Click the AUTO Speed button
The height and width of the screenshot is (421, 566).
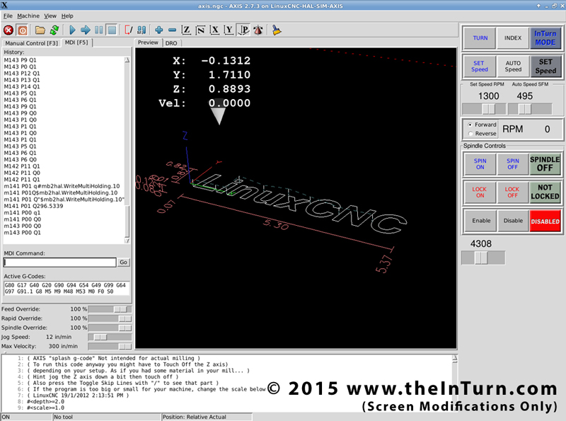[513, 66]
